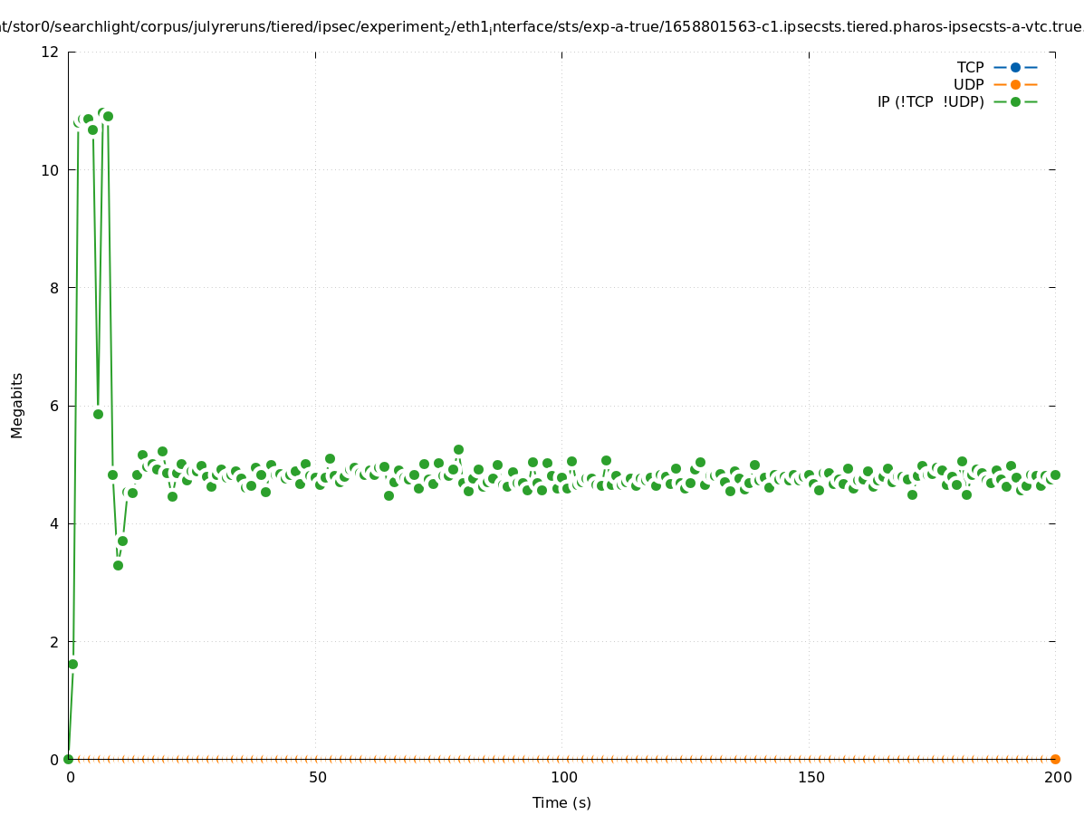This screenshot has width=1084, height=815.
Task: Click the orange UDP legend marker
Action: coord(1015,84)
